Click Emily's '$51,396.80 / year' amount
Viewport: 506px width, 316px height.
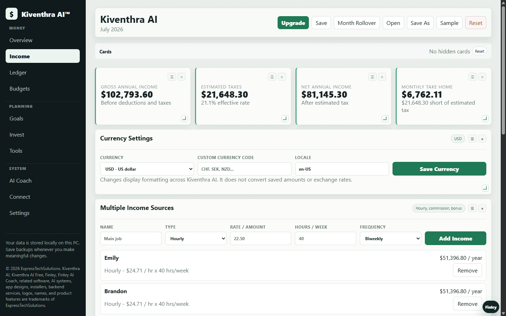[x=461, y=258]
